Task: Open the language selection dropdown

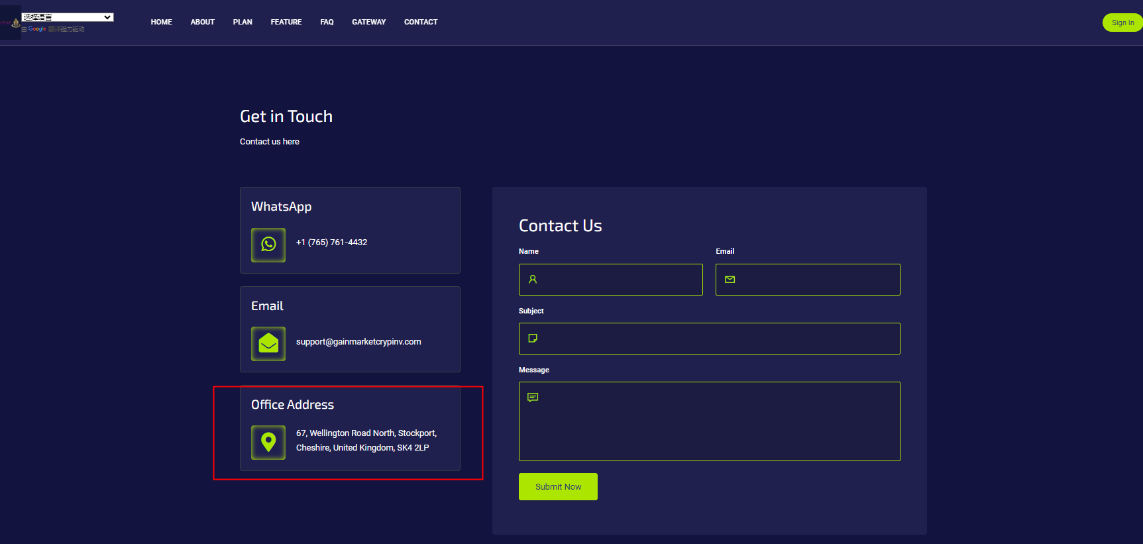Action: coord(68,17)
